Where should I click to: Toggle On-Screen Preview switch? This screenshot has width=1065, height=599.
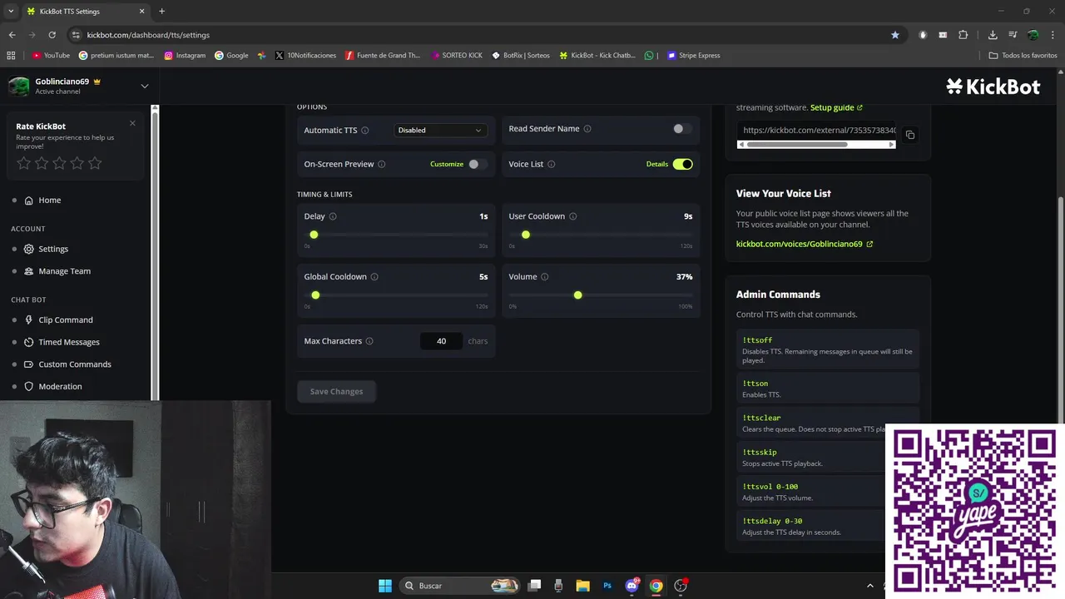click(477, 164)
